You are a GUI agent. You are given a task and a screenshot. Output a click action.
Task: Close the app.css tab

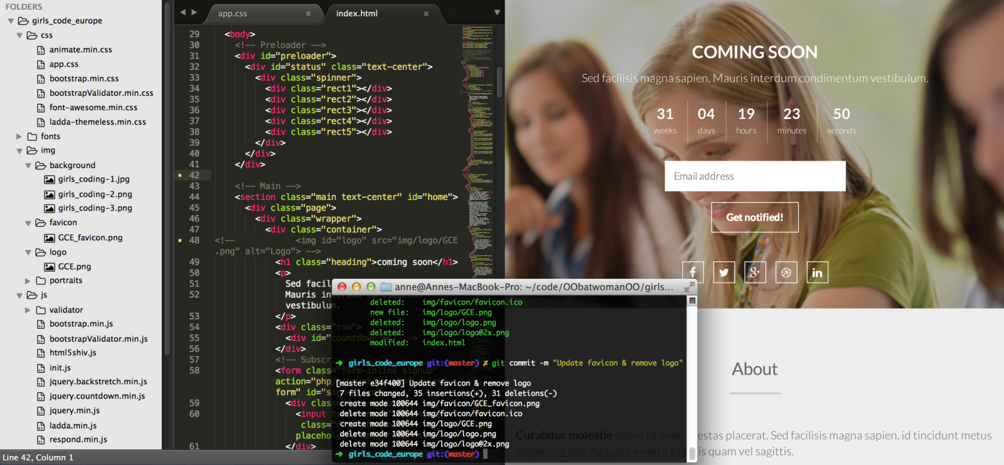pos(308,13)
